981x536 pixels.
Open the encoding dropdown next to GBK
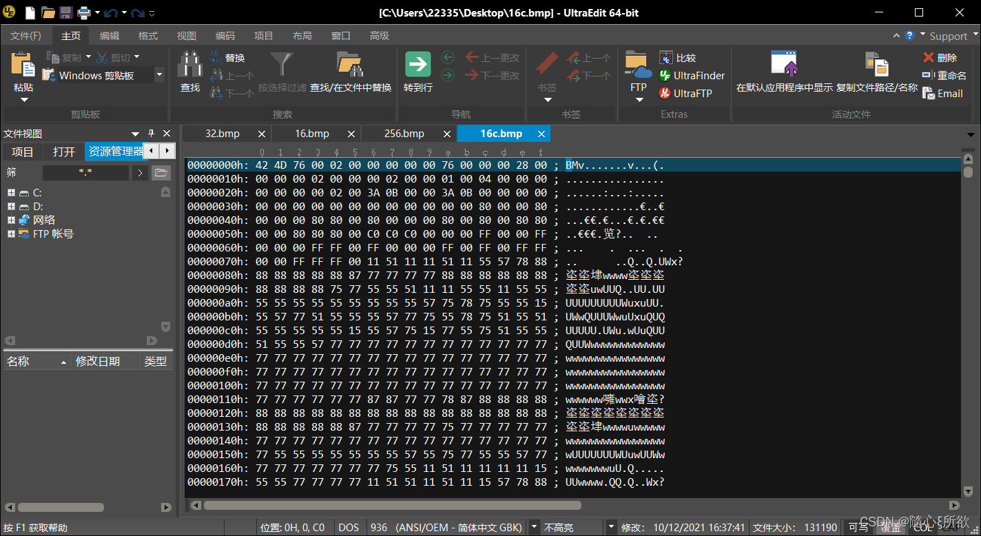coord(534,528)
